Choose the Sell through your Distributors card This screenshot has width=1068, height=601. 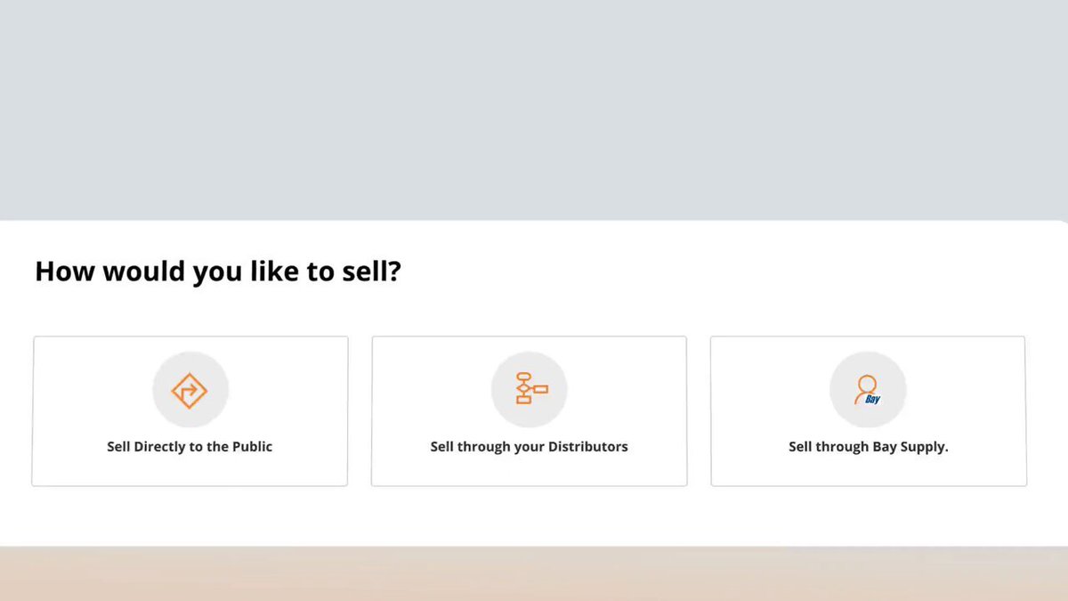pyautogui.click(x=529, y=410)
